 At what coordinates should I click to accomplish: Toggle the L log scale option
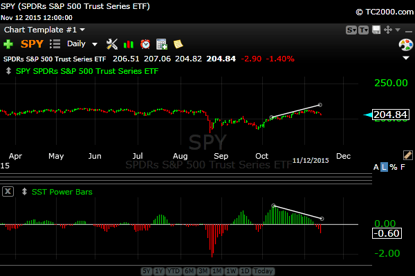coord(384,167)
